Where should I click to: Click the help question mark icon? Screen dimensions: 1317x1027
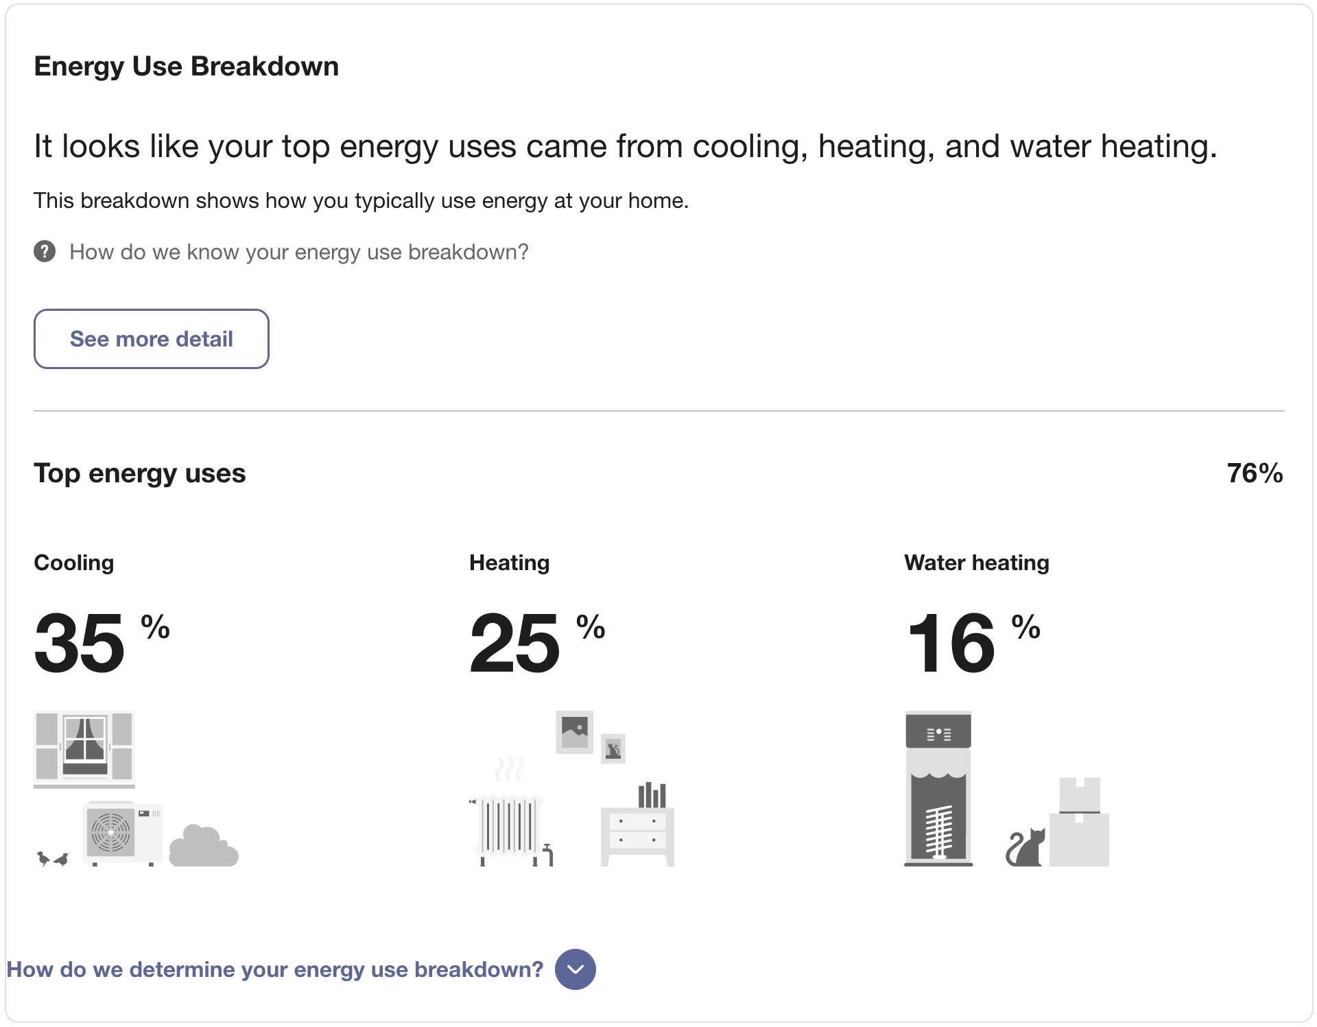coord(44,252)
